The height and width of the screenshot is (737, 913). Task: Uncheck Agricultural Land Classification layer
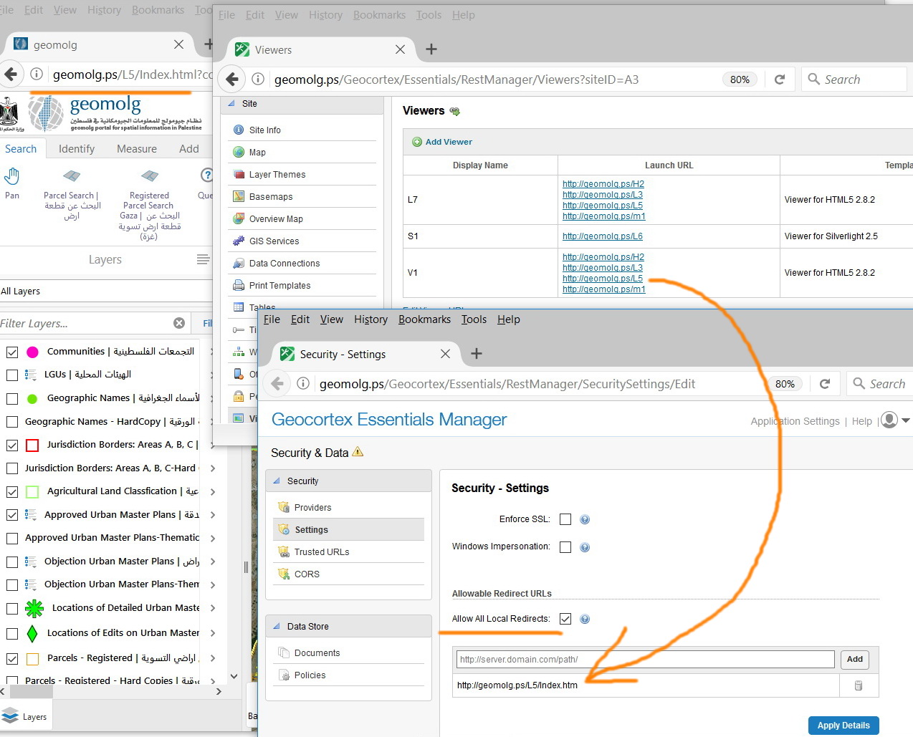[12, 491]
